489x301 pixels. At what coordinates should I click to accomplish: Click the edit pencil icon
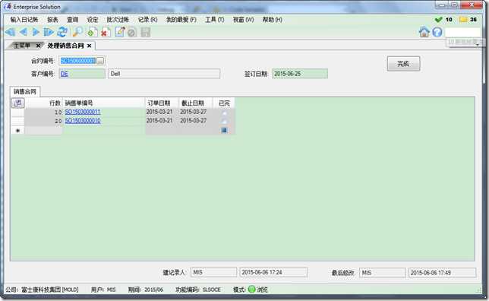click(120, 32)
